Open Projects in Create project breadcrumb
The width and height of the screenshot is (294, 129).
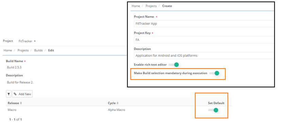click(x=151, y=6)
